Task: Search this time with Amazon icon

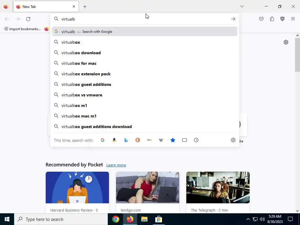Action: pos(114,140)
